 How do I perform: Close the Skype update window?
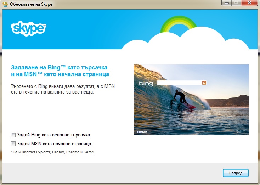(250, 3)
